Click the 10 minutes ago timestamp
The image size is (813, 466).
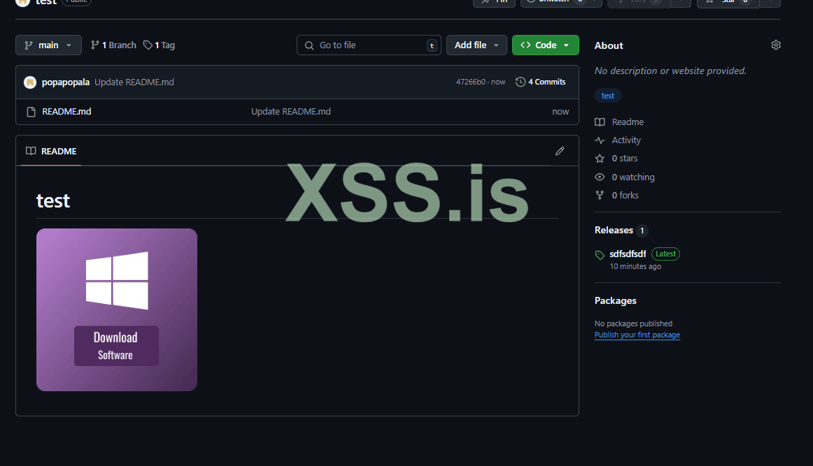635,266
